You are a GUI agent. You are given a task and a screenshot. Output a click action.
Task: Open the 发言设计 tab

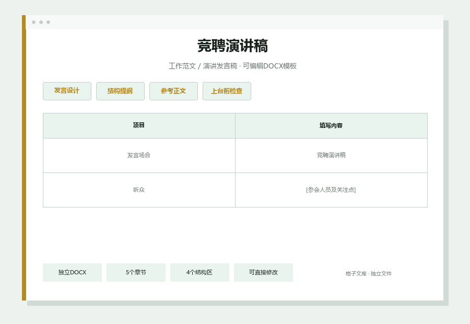(67, 91)
